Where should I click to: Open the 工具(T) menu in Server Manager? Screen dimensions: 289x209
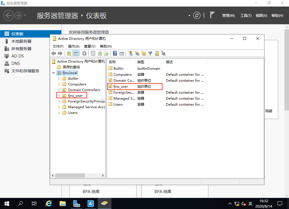point(246,16)
